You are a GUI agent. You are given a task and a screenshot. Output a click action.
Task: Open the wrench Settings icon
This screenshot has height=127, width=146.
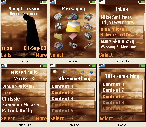[88, 45]
